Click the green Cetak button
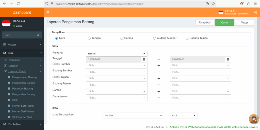 224,23
